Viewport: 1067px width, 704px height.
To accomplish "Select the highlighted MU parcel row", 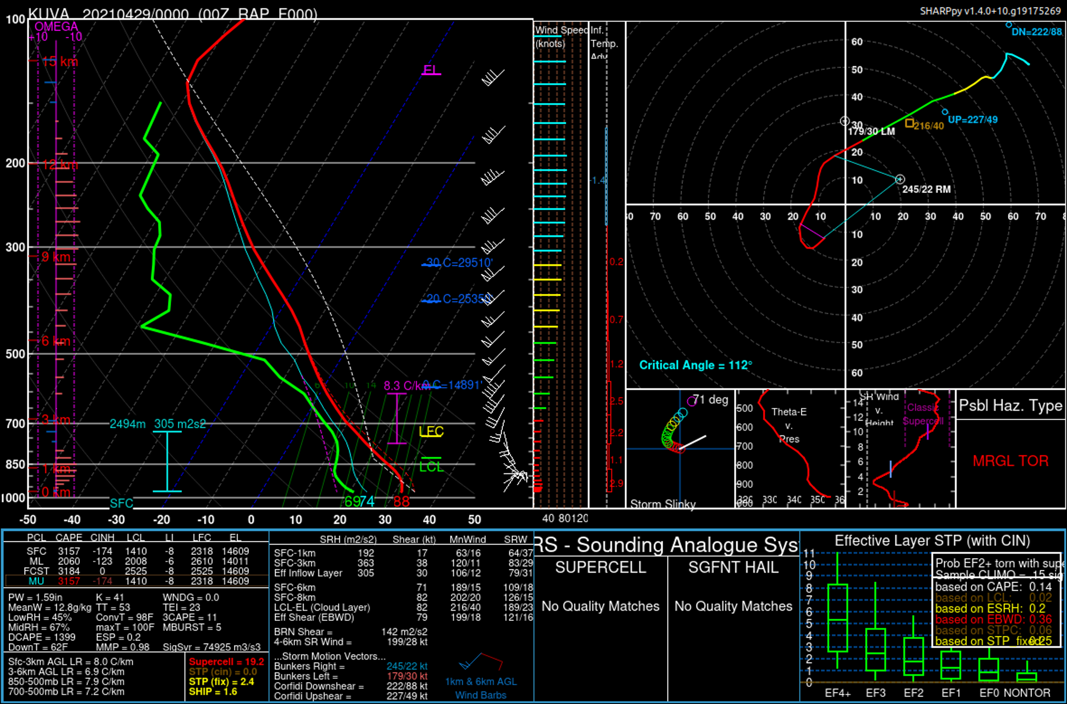I will (137, 581).
